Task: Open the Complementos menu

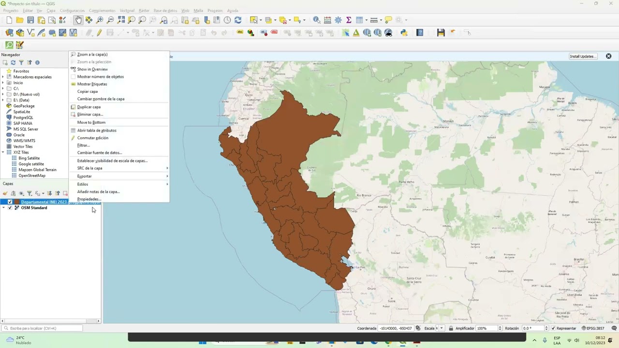Action: (x=102, y=11)
